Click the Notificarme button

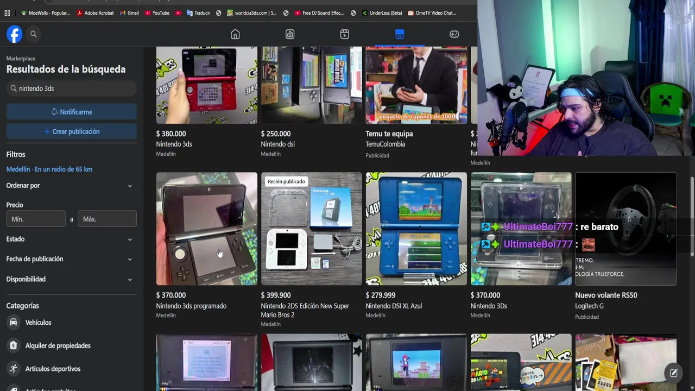(72, 112)
